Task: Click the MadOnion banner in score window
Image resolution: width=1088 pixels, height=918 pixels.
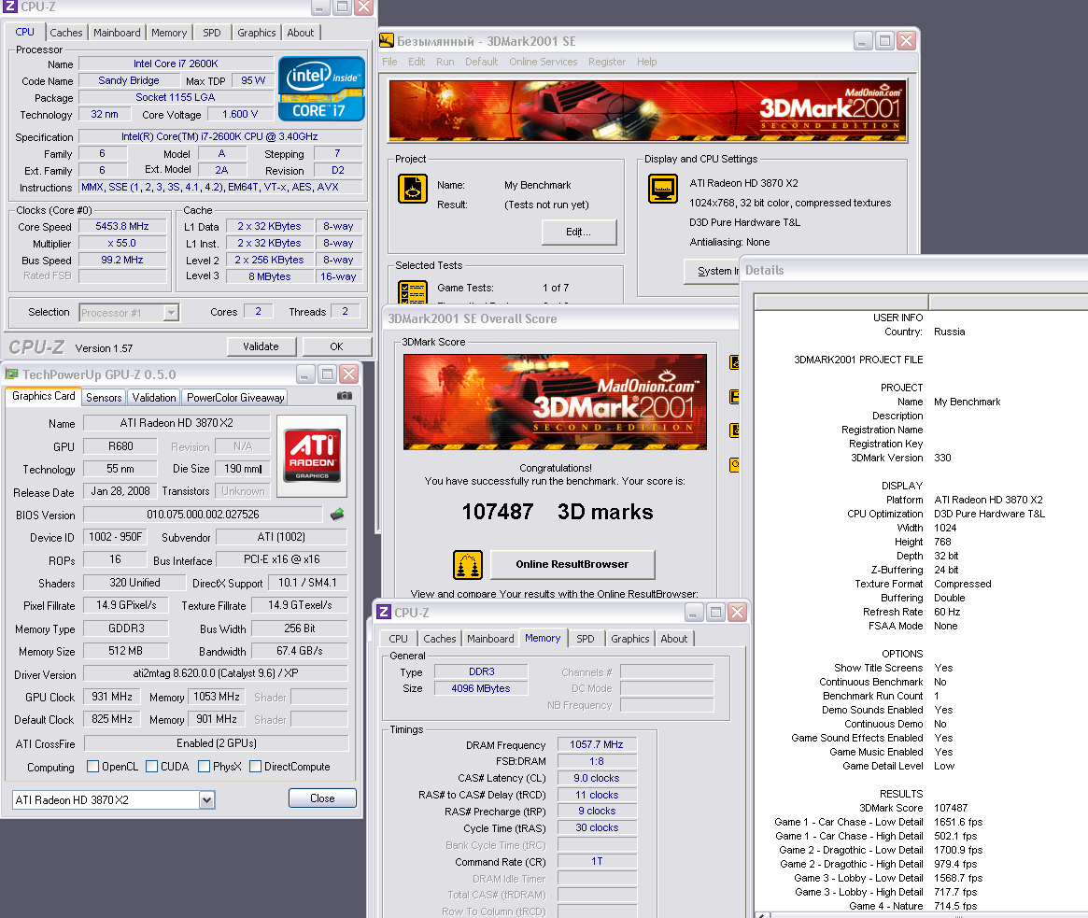Action: click(555, 402)
